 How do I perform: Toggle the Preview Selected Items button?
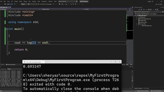click(x=157, y=10)
